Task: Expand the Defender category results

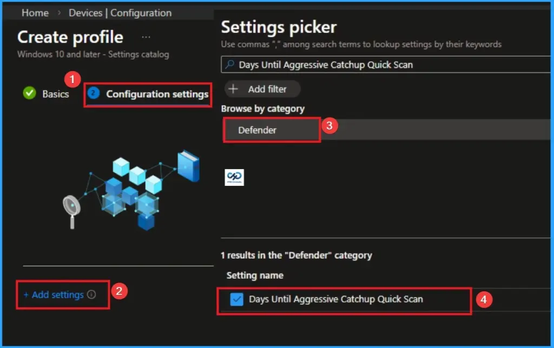Action: coord(271,130)
